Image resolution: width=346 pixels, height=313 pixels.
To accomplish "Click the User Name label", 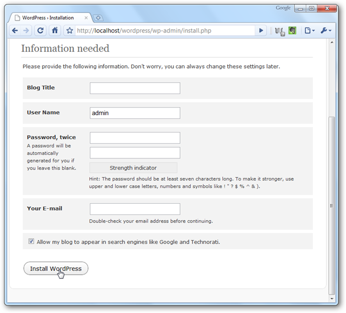I will pyautogui.click(x=43, y=112).
